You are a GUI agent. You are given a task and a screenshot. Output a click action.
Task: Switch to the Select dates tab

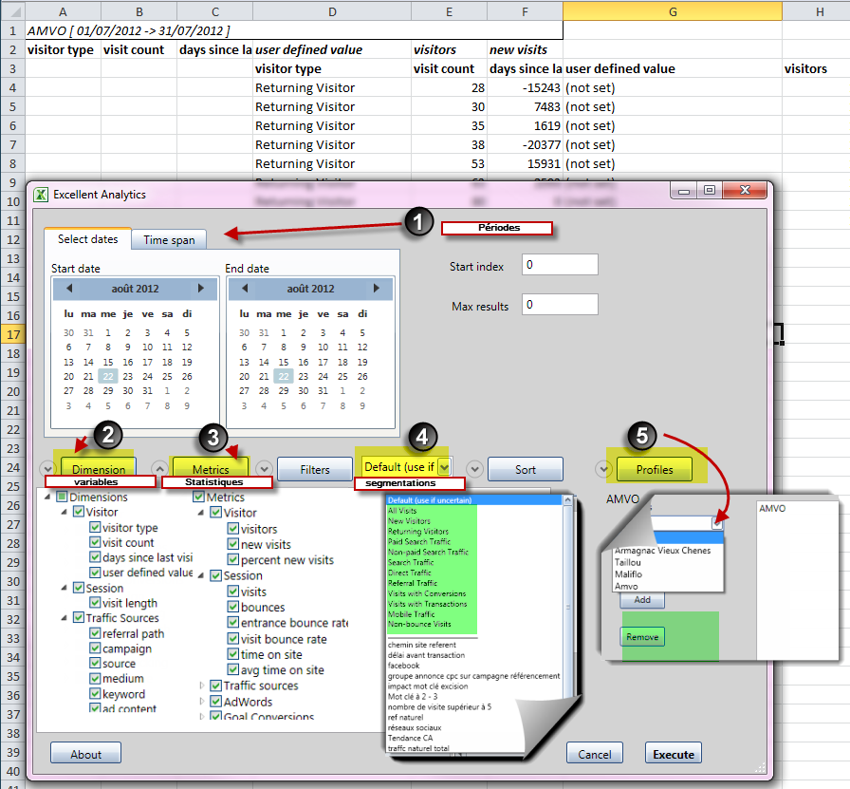88,238
